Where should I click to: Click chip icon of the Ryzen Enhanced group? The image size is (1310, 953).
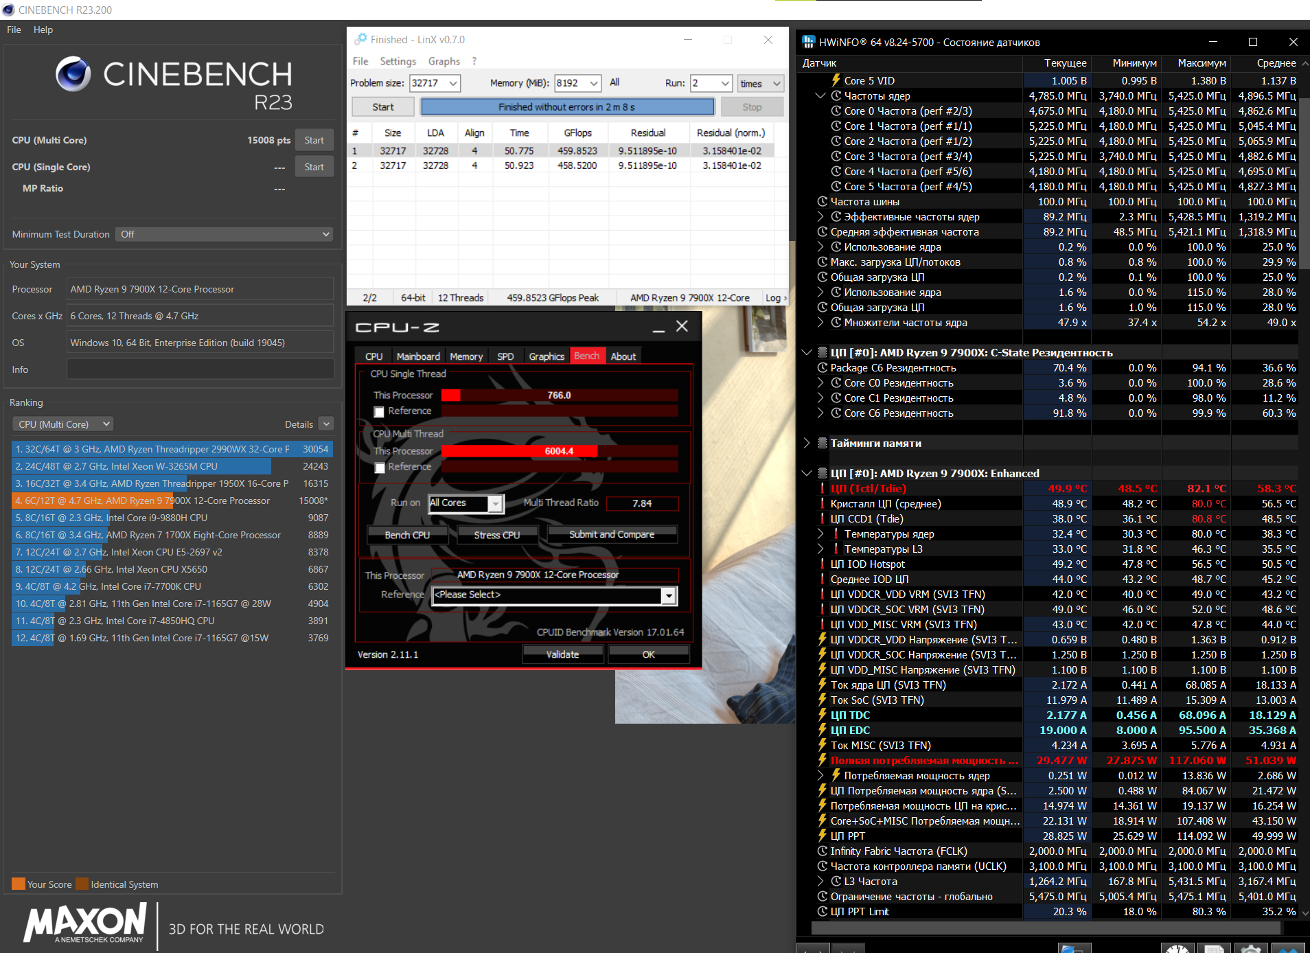(x=823, y=473)
